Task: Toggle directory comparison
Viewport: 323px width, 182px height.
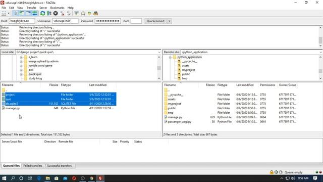Action: click(x=83, y=14)
